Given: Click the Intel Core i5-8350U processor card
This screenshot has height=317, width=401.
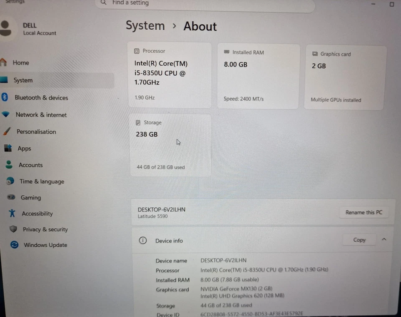Looking at the screenshot, I should point(170,75).
